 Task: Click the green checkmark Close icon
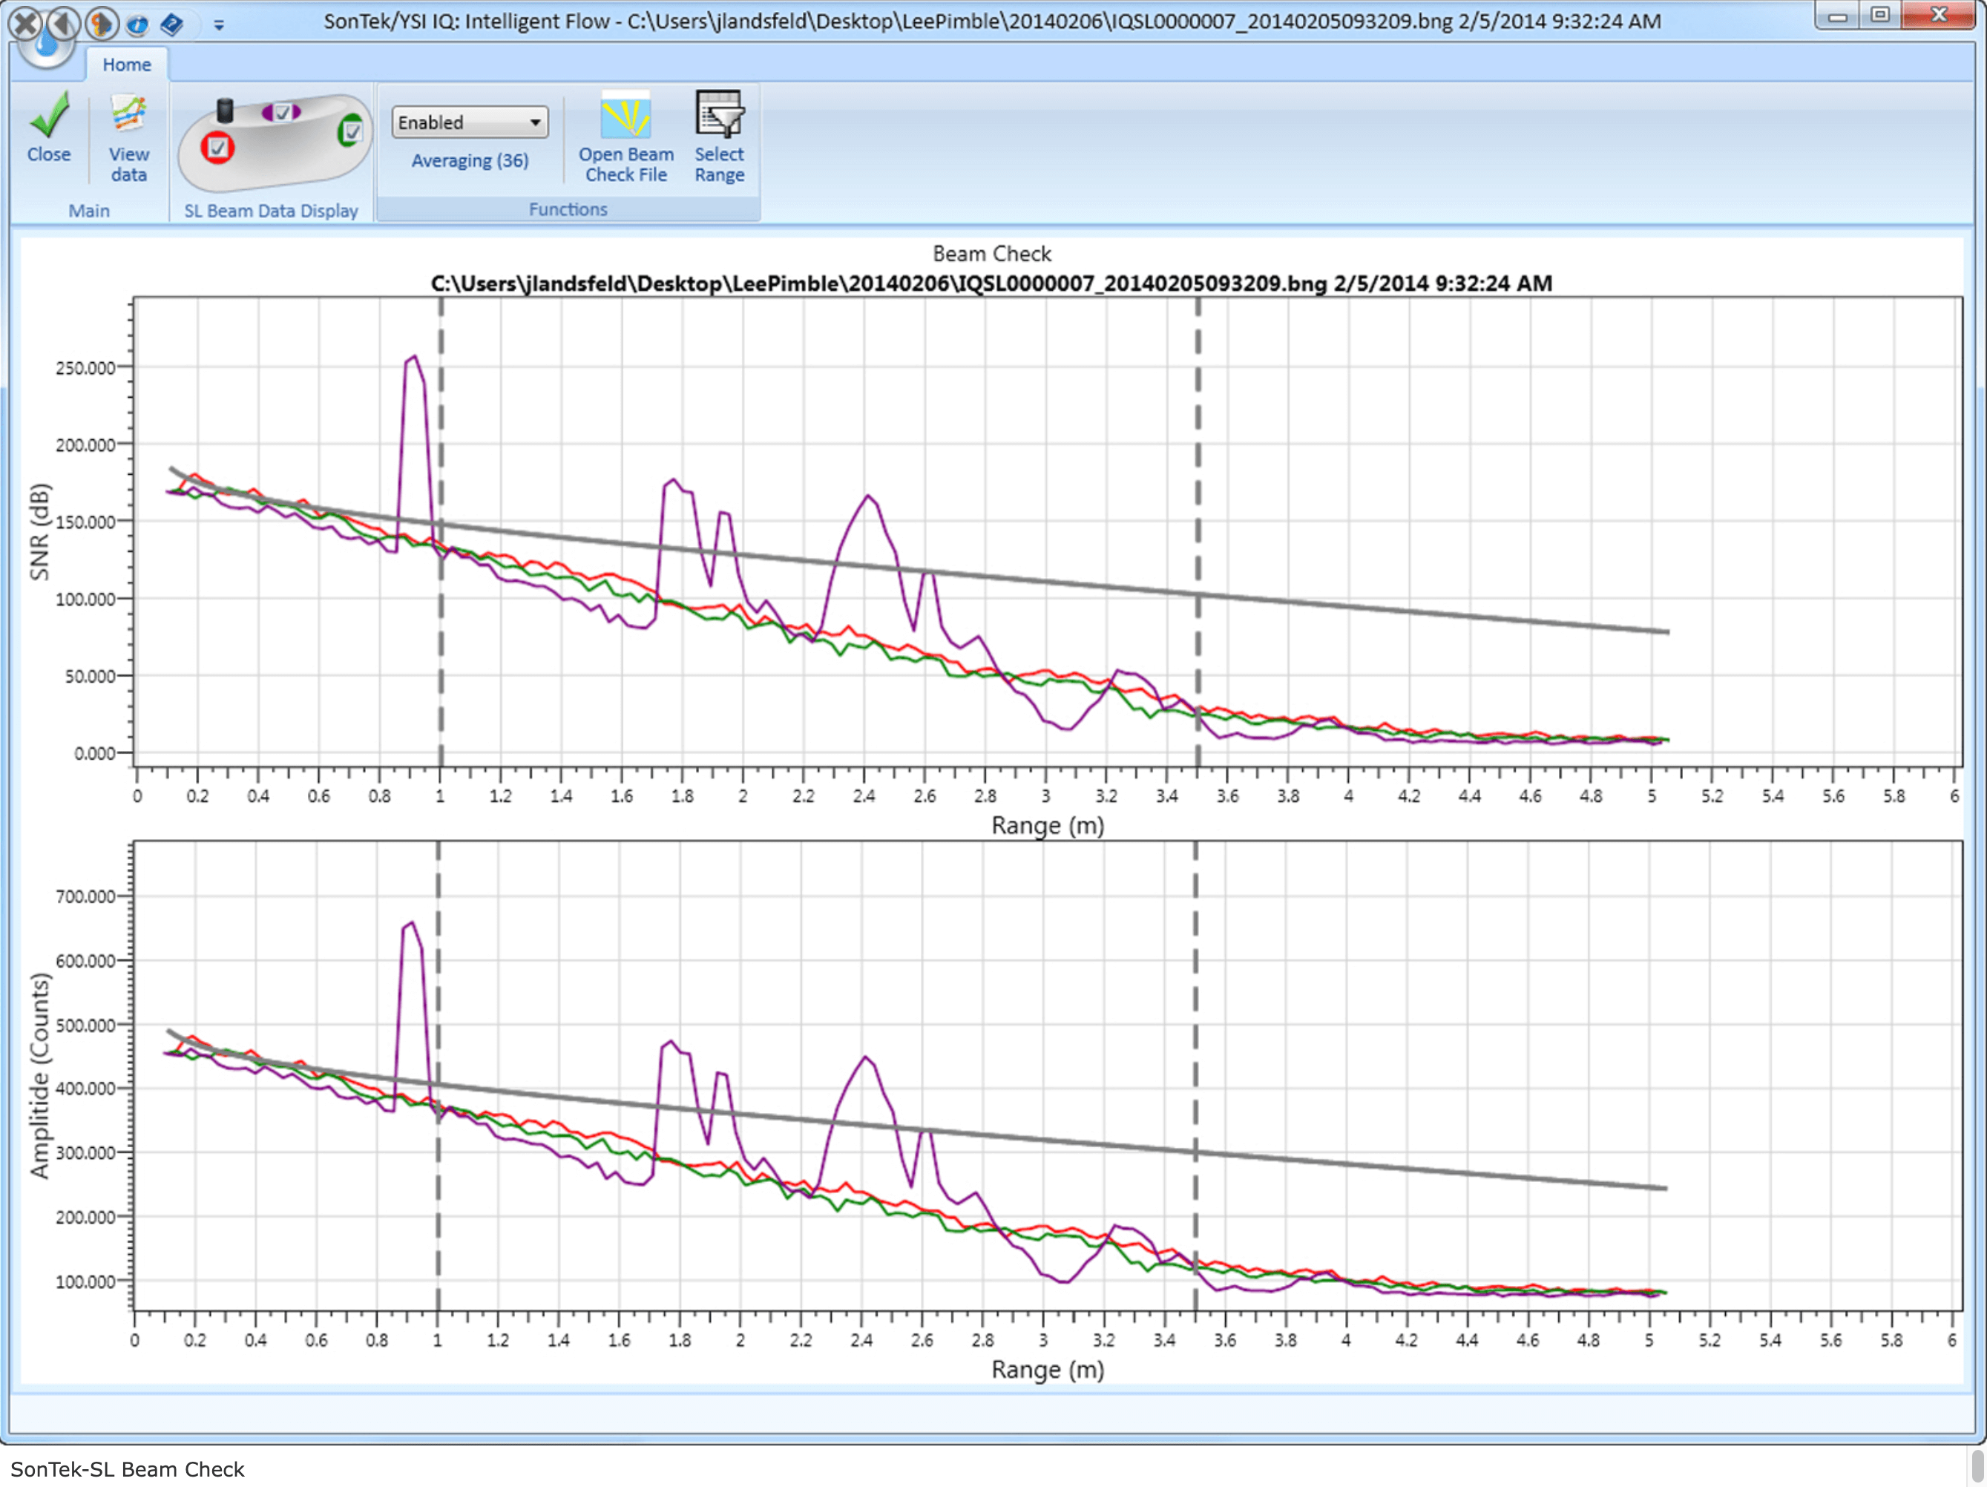point(48,115)
